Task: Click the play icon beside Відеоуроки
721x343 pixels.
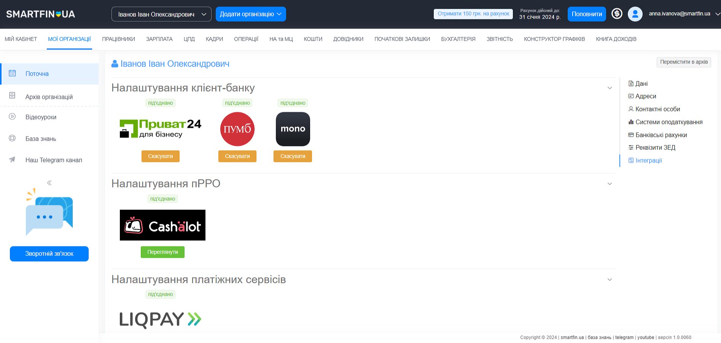Action: pos(12,117)
